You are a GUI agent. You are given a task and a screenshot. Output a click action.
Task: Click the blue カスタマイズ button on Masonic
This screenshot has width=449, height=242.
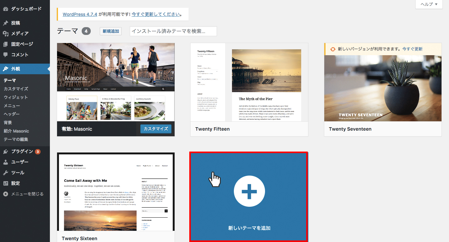click(156, 129)
